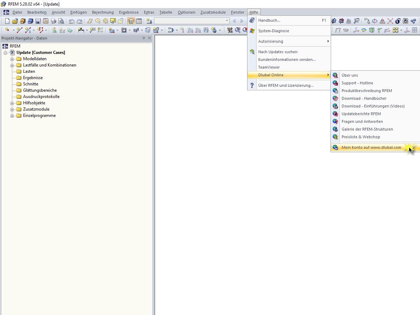Open the empty load case combo box
420x315 pixels.
point(192,21)
